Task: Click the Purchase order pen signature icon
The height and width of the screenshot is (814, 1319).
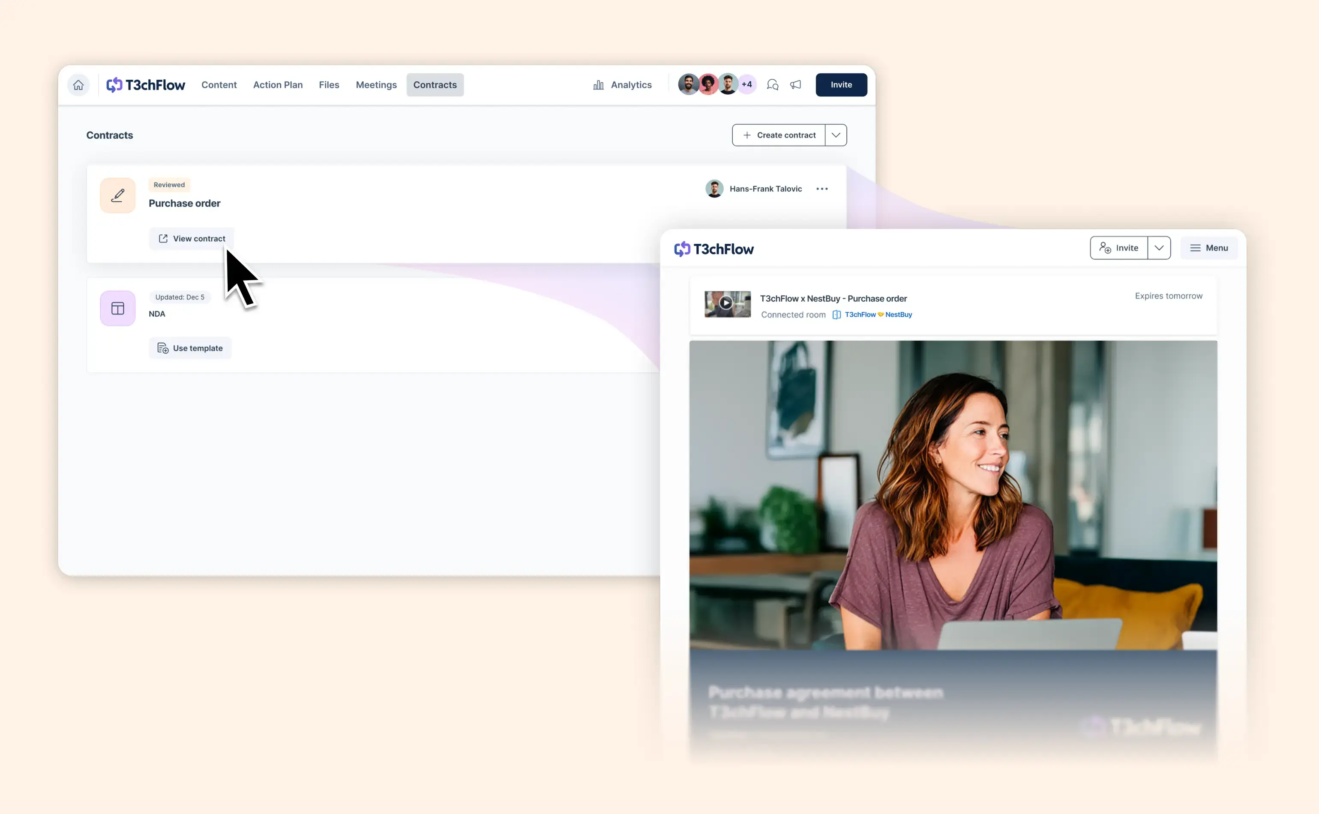Action: tap(118, 195)
